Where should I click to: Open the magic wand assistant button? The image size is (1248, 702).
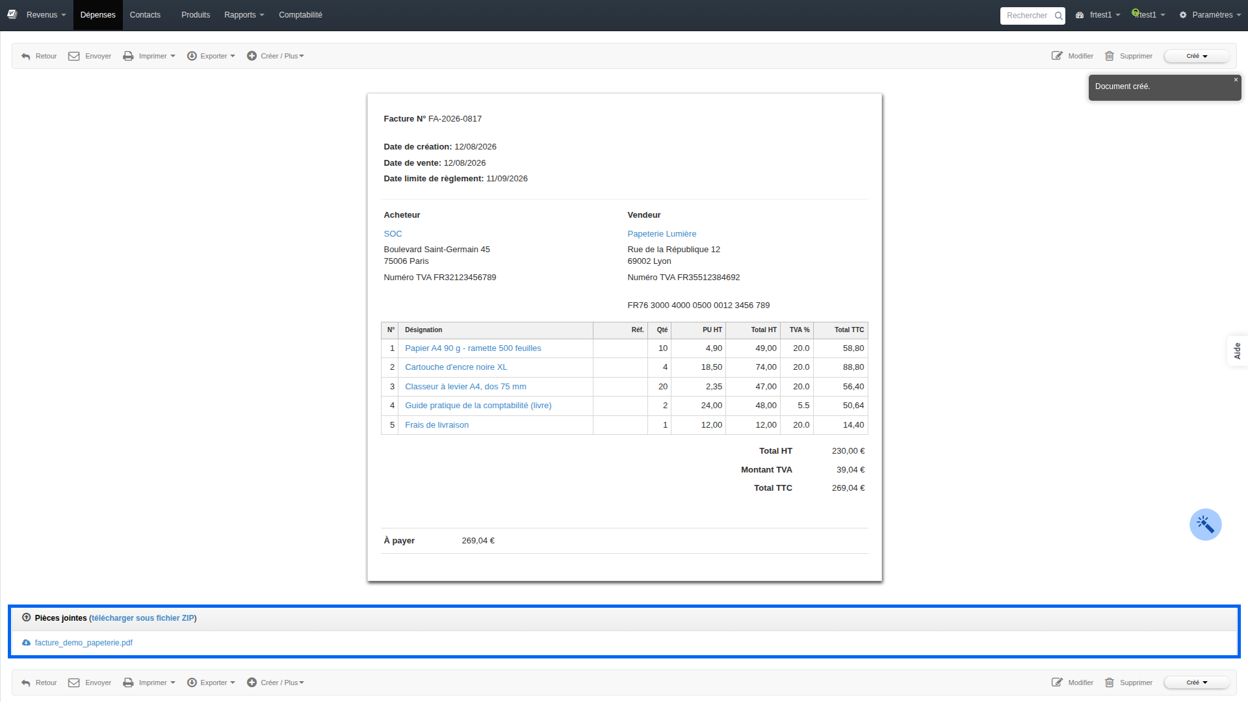[x=1206, y=525]
